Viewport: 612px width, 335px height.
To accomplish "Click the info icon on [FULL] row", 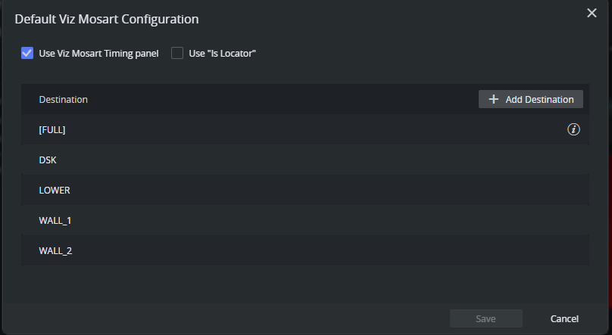I will (x=573, y=130).
